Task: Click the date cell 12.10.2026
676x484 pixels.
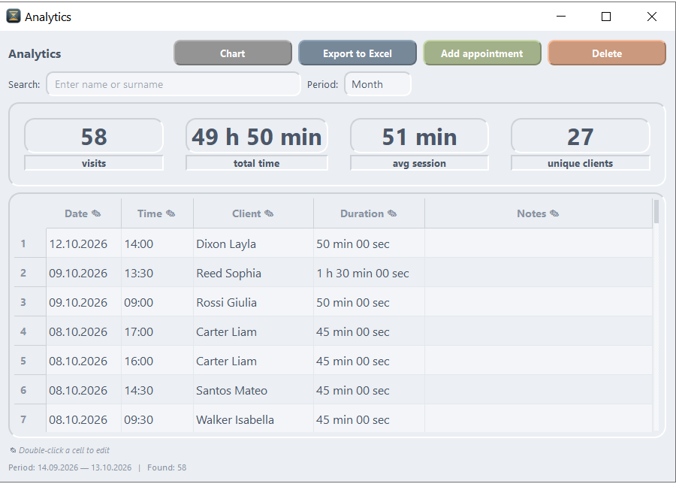Action: click(83, 244)
